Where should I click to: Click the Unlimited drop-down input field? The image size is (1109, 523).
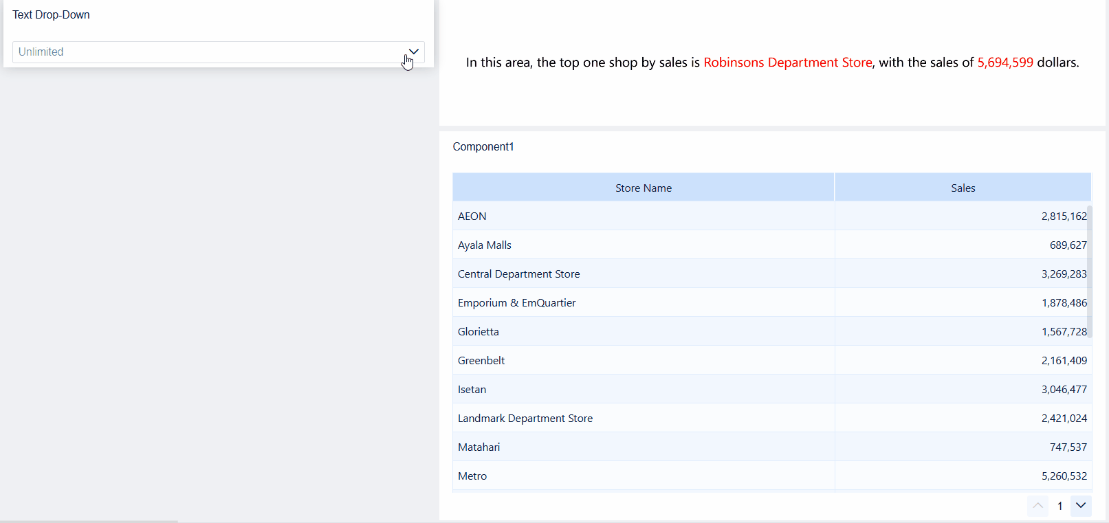click(x=219, y=52)
